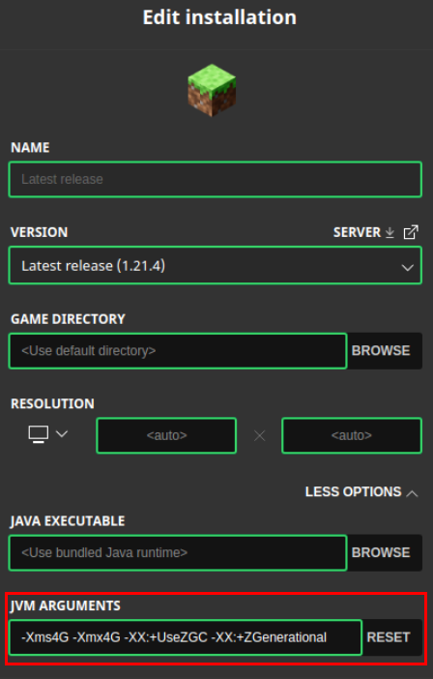The width and height of the screenshot is (433, 679).
Task: Reset the JVM arguments to default
Action: 389,637
